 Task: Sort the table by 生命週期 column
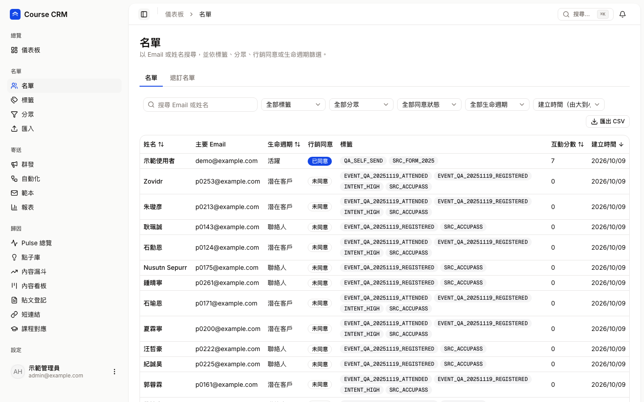pyautogui.click(x=284, y=144)
